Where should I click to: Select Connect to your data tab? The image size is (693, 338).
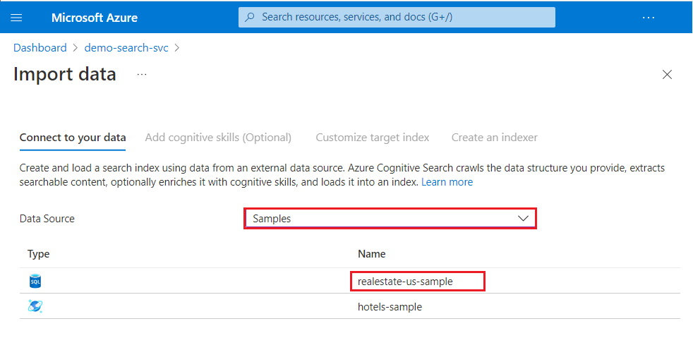[x=73, y=138]
